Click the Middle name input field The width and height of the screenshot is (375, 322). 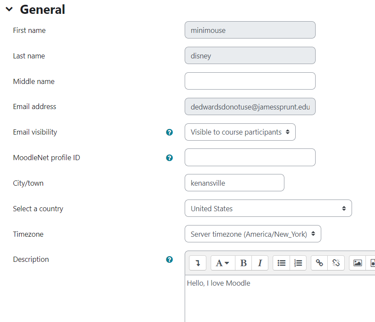(250, 81)
